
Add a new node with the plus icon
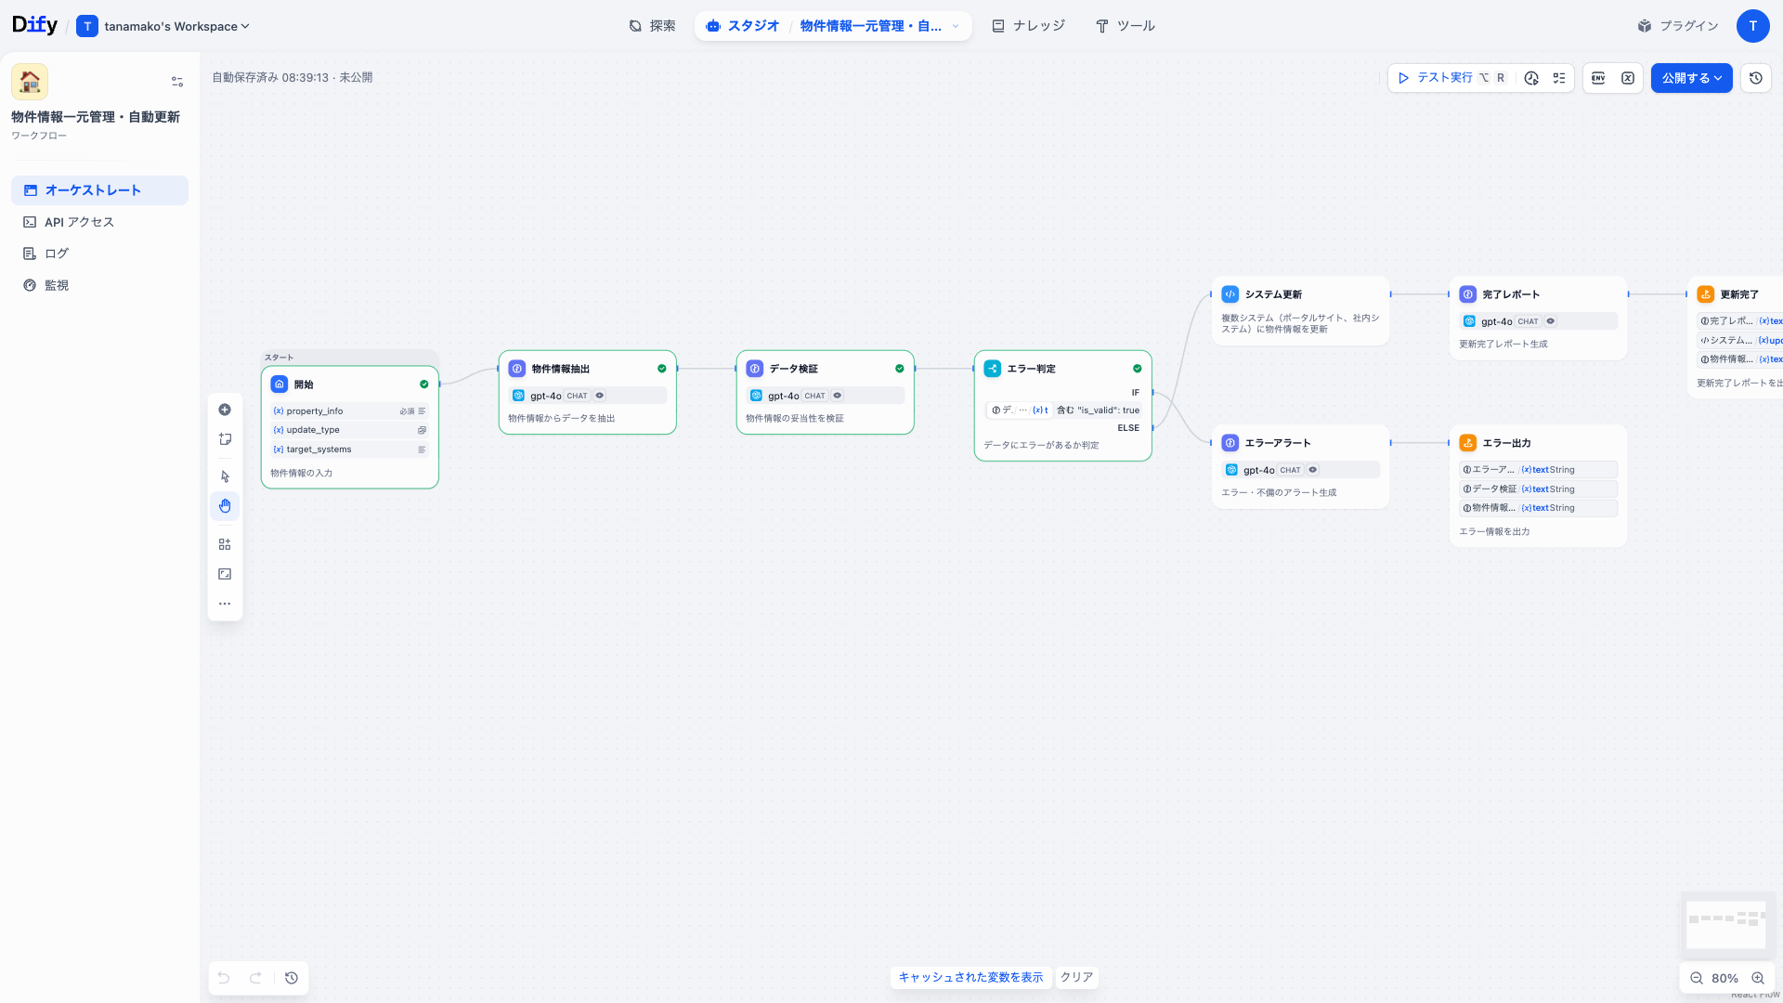[x=224, y=409]
